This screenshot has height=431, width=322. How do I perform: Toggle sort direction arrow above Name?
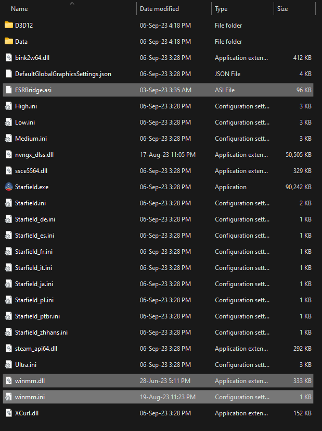pyautogui.click(x=72, y=3)
